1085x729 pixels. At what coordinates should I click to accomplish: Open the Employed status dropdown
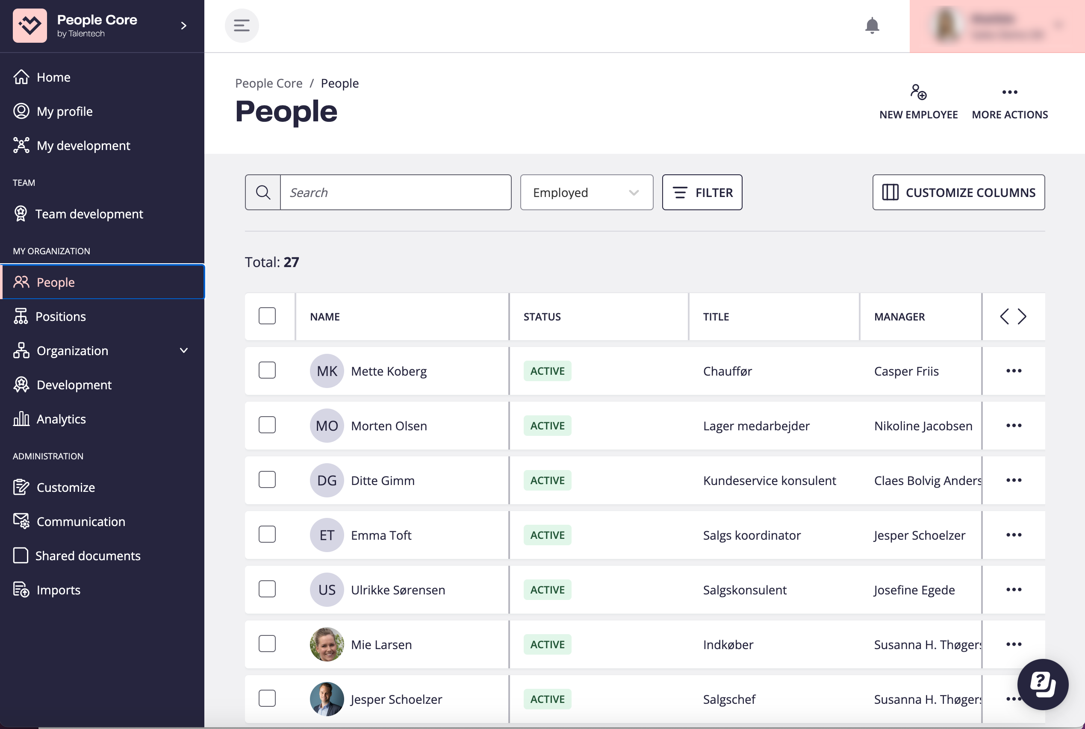pos(586,192)
